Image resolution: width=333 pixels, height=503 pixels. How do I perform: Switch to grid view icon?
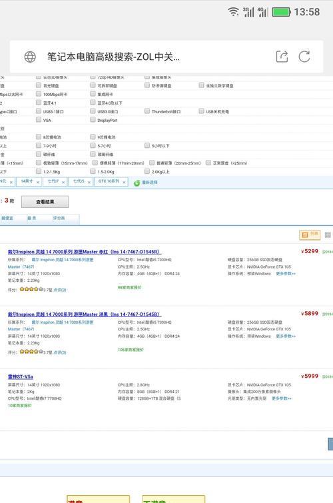[328, 235]
